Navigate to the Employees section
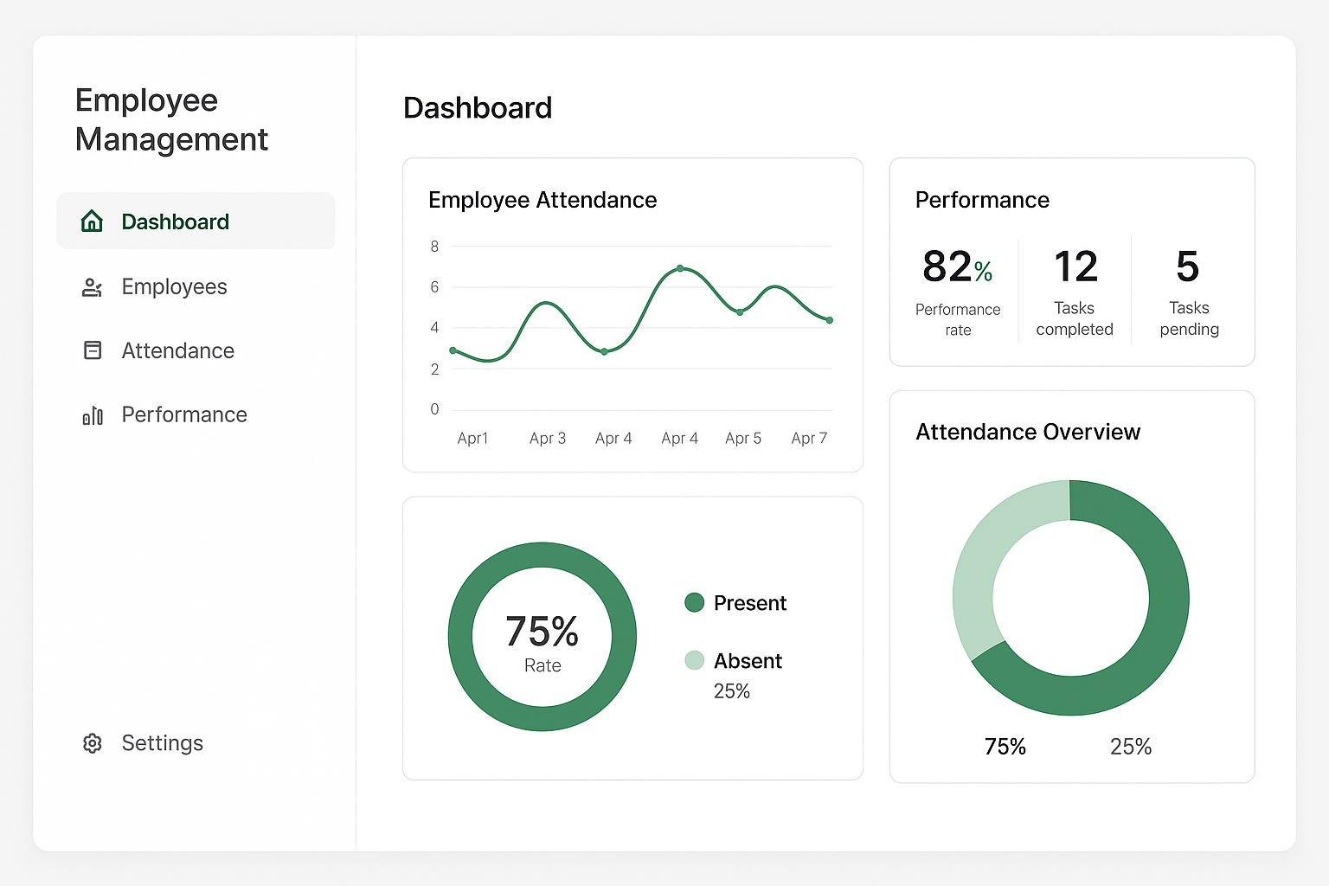This screenshot has height=886, width=1329. pos(174,286)
